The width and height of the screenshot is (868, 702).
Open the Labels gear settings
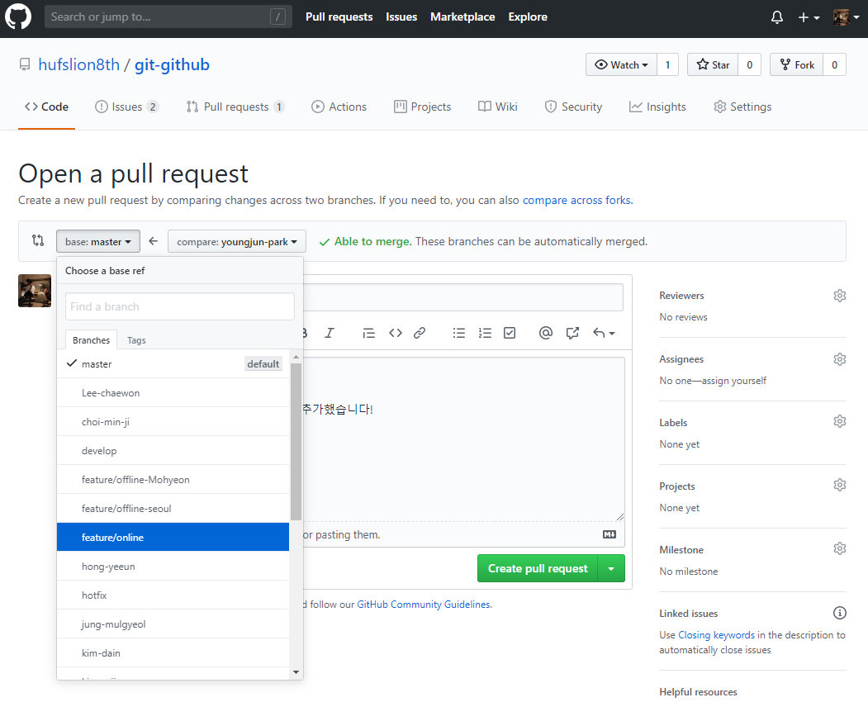click(x=840, y=421)
